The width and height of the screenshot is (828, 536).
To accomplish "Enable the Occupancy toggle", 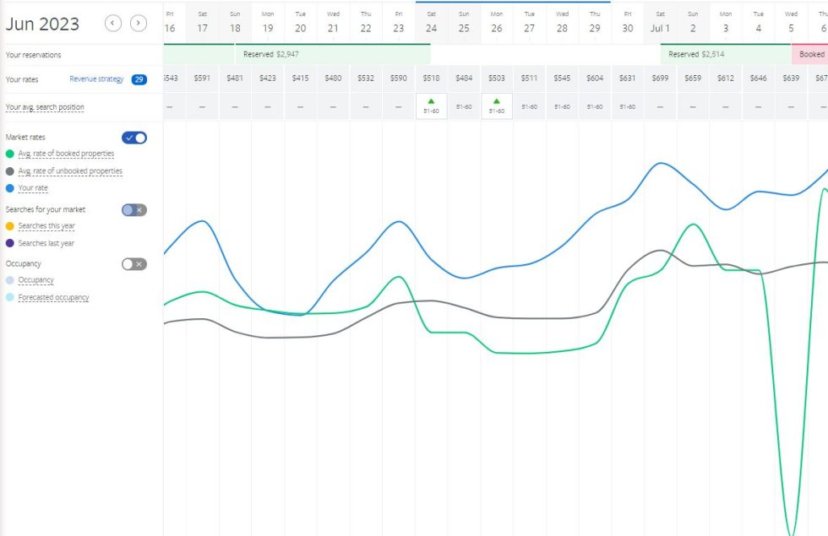I will [x=133, y=263].
